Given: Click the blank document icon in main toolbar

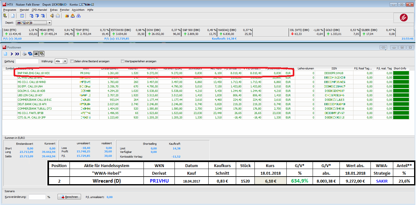Looking at the screenshot, I should pyautogui.click(x=13, y=15).
